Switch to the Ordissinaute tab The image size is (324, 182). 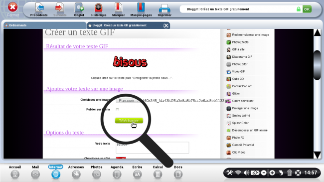[x=45, y=25]
